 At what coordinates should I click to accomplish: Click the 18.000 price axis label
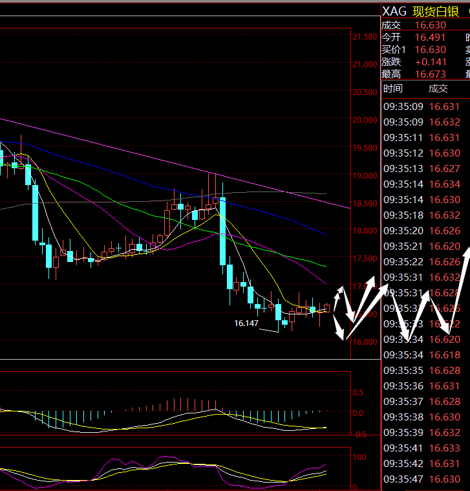pos(365,231)
